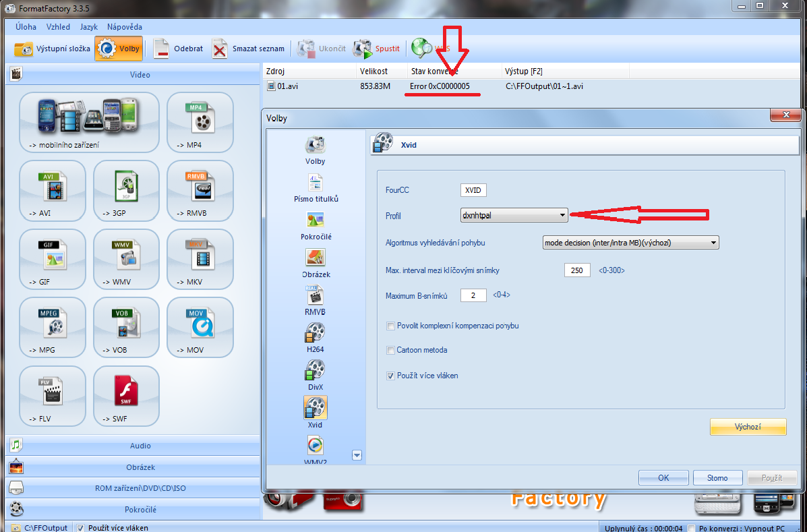Open Volby options in toolbar

click(x=119, y=49)
